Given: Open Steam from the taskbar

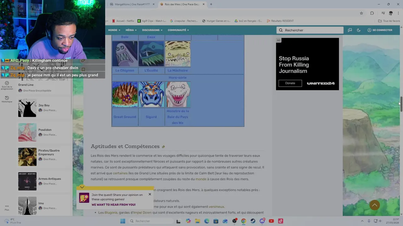Looking at the screenshot, I should coord(253,221).
